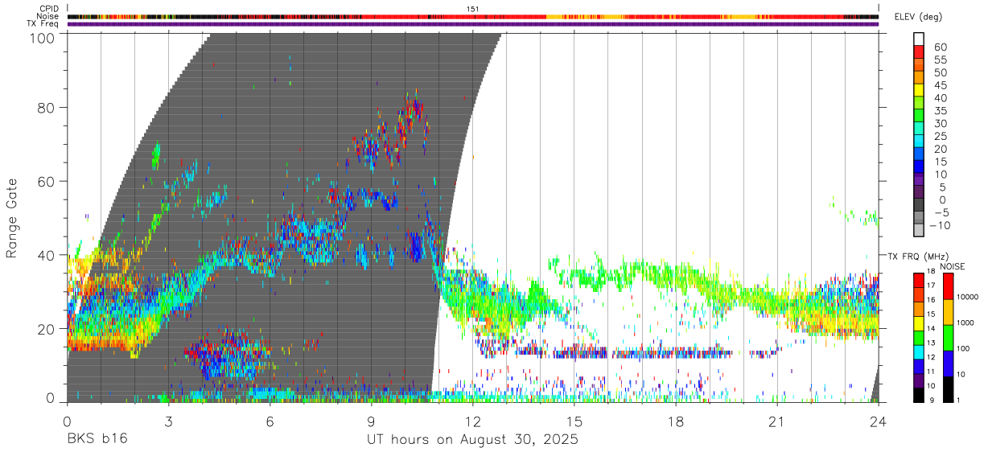Click the orange segment of the NOISE colorbar
This screenshot has width=988, height=456.
947,310
